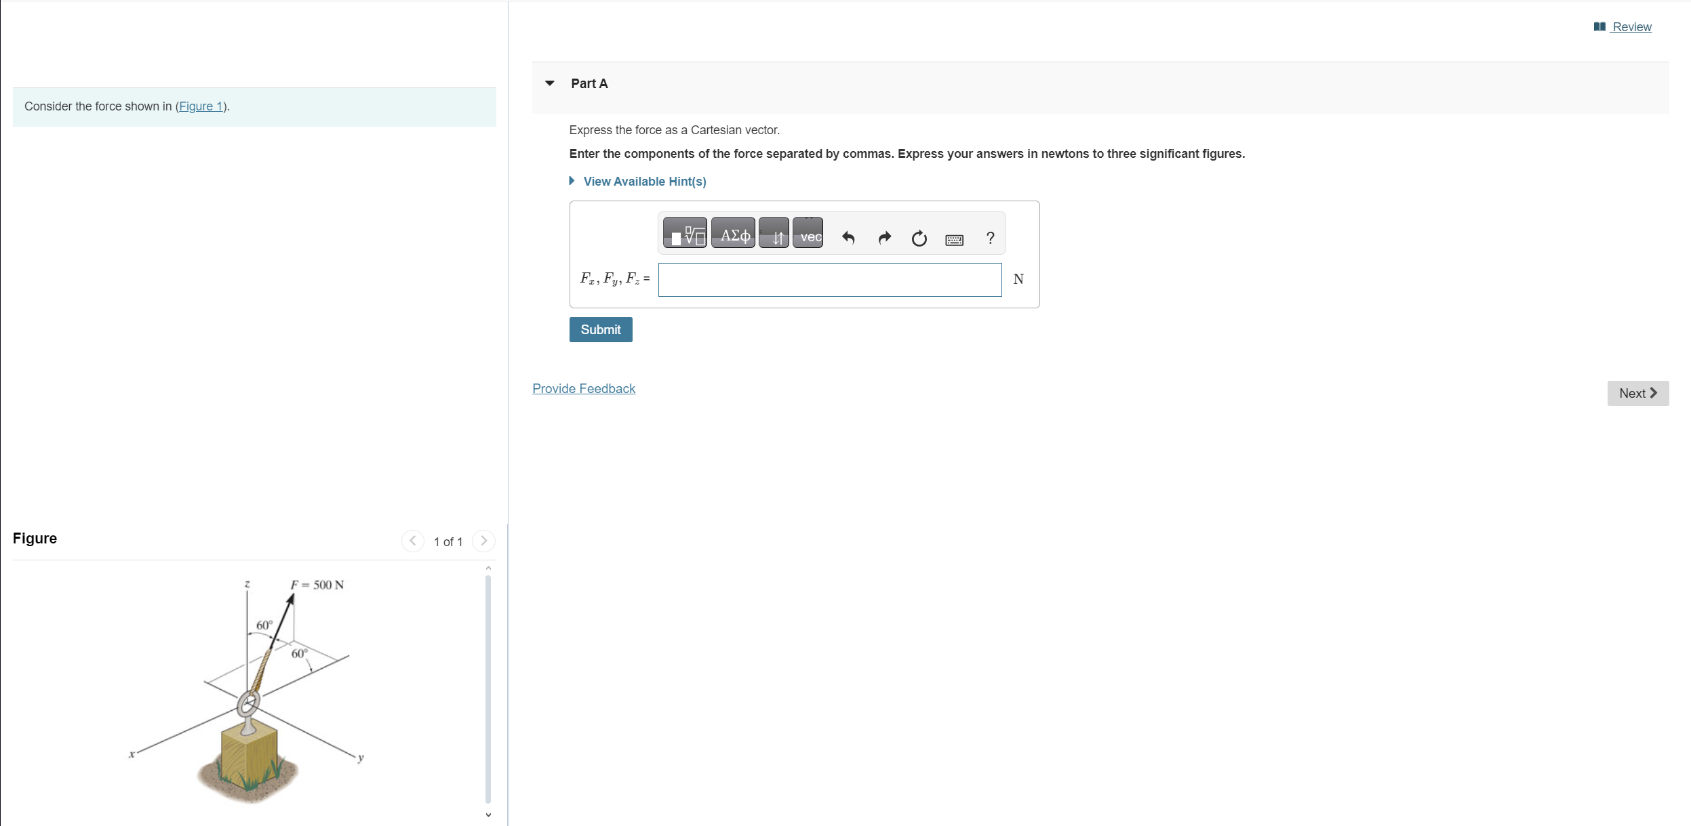Submit the answer
This screenshot has width=1691, height=826.
[x=601, y=330]
